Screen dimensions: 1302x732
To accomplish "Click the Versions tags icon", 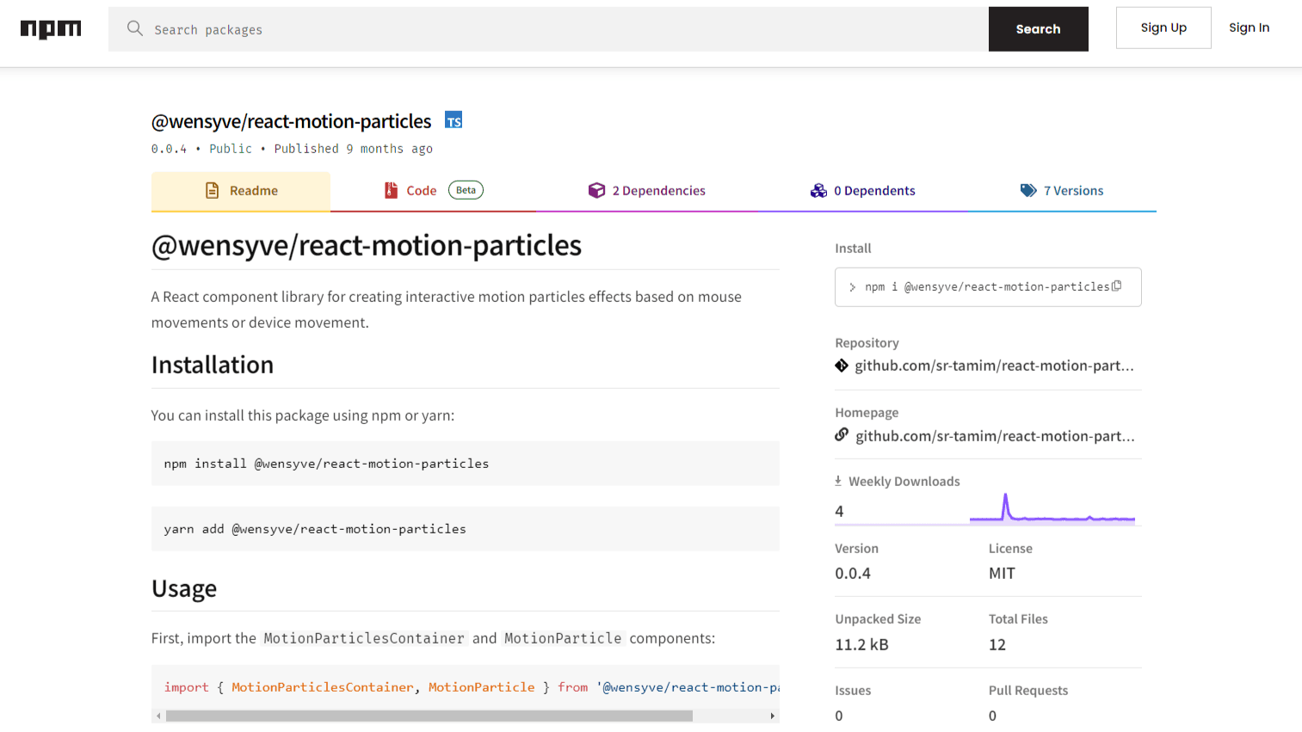I will 1028,191.
